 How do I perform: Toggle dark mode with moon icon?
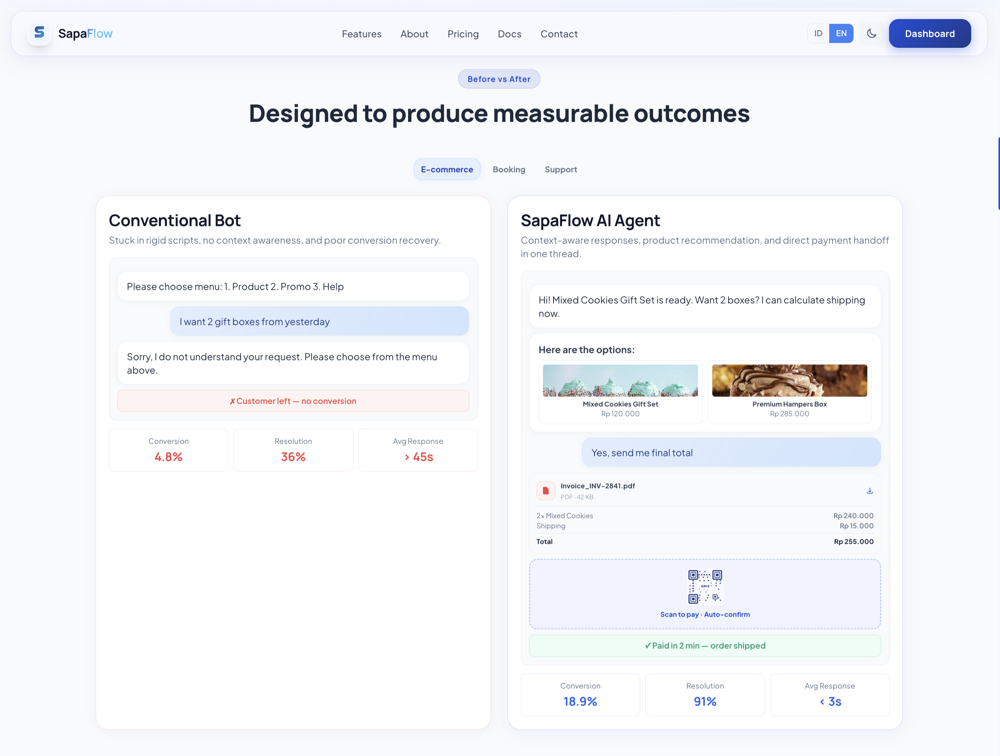pos(871,34)
